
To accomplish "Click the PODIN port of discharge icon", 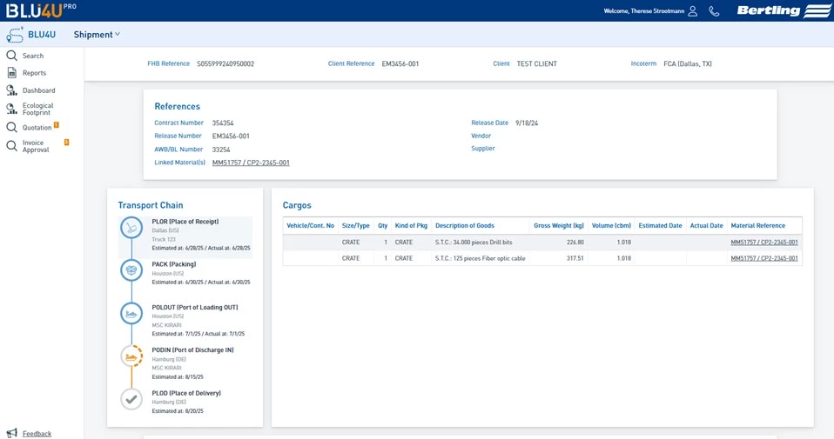I will click(131, 356).
